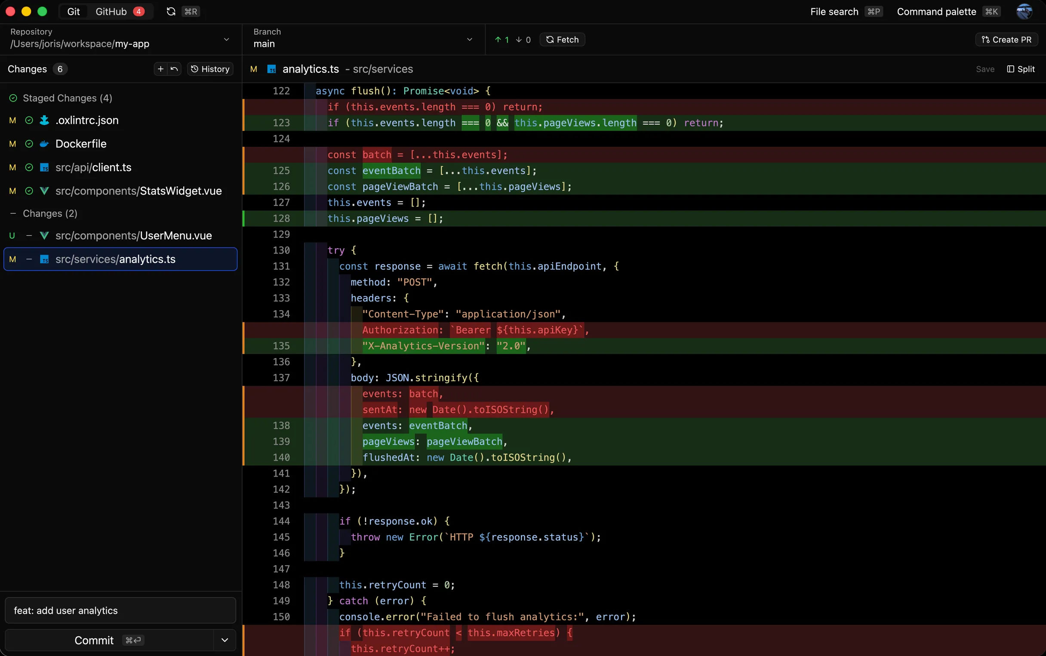Toggle Split view for the diff

point(1021,69)
